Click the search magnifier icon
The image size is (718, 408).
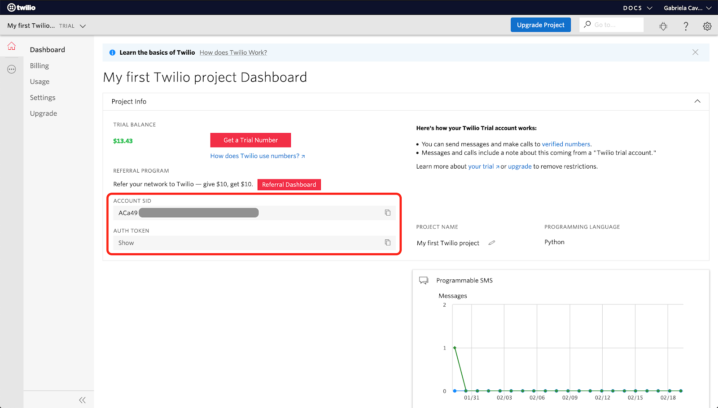587,25
